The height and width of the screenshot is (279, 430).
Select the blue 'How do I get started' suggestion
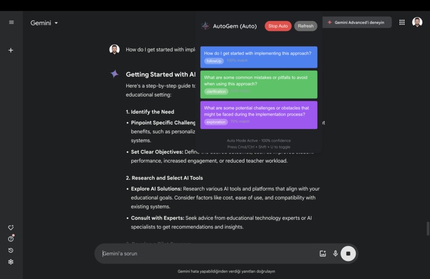(259, 57)
